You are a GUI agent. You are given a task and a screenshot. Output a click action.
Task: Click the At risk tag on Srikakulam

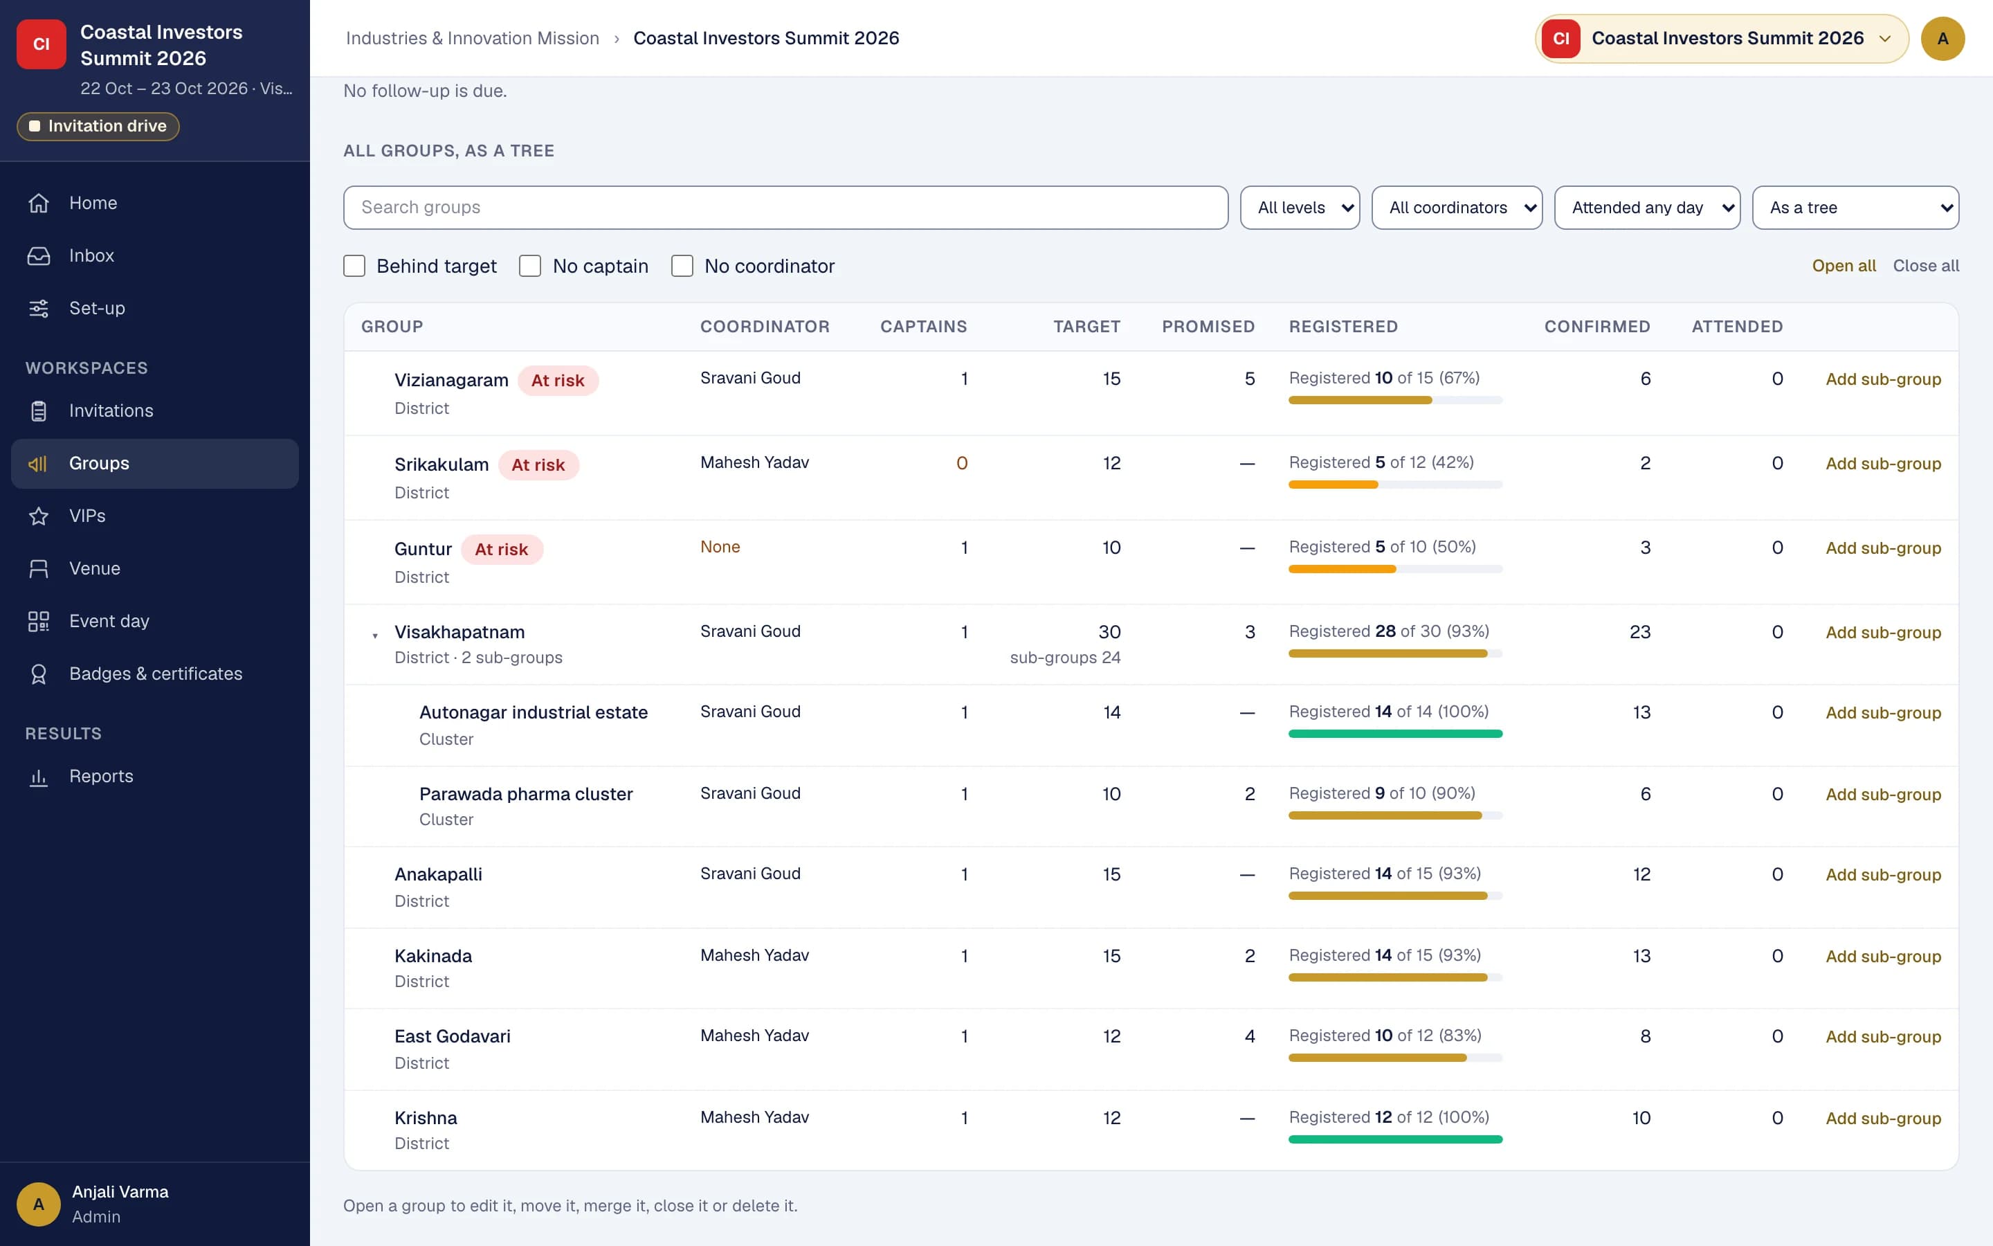click(538, 464)
